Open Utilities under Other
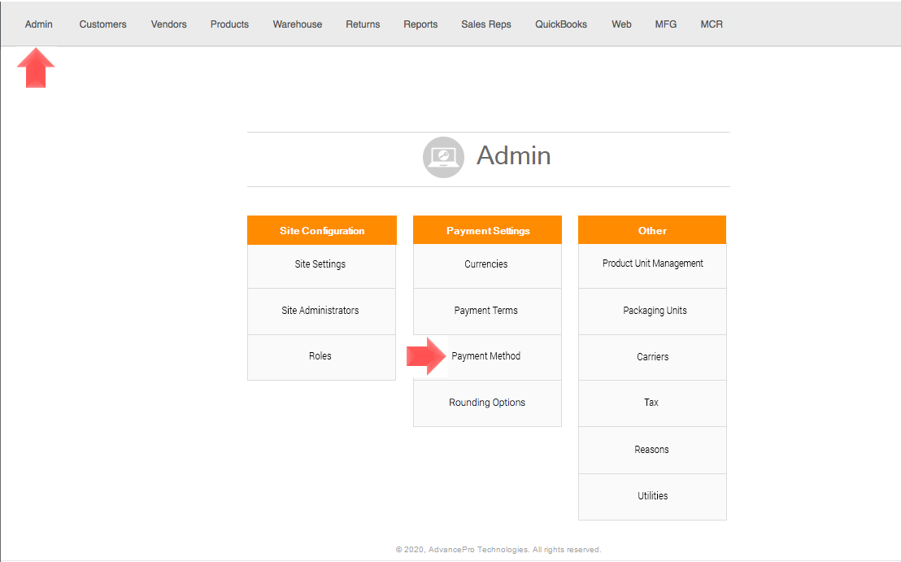Image resolution: width=901 pixels, height=562 pixels. click(x=652, y=496)
